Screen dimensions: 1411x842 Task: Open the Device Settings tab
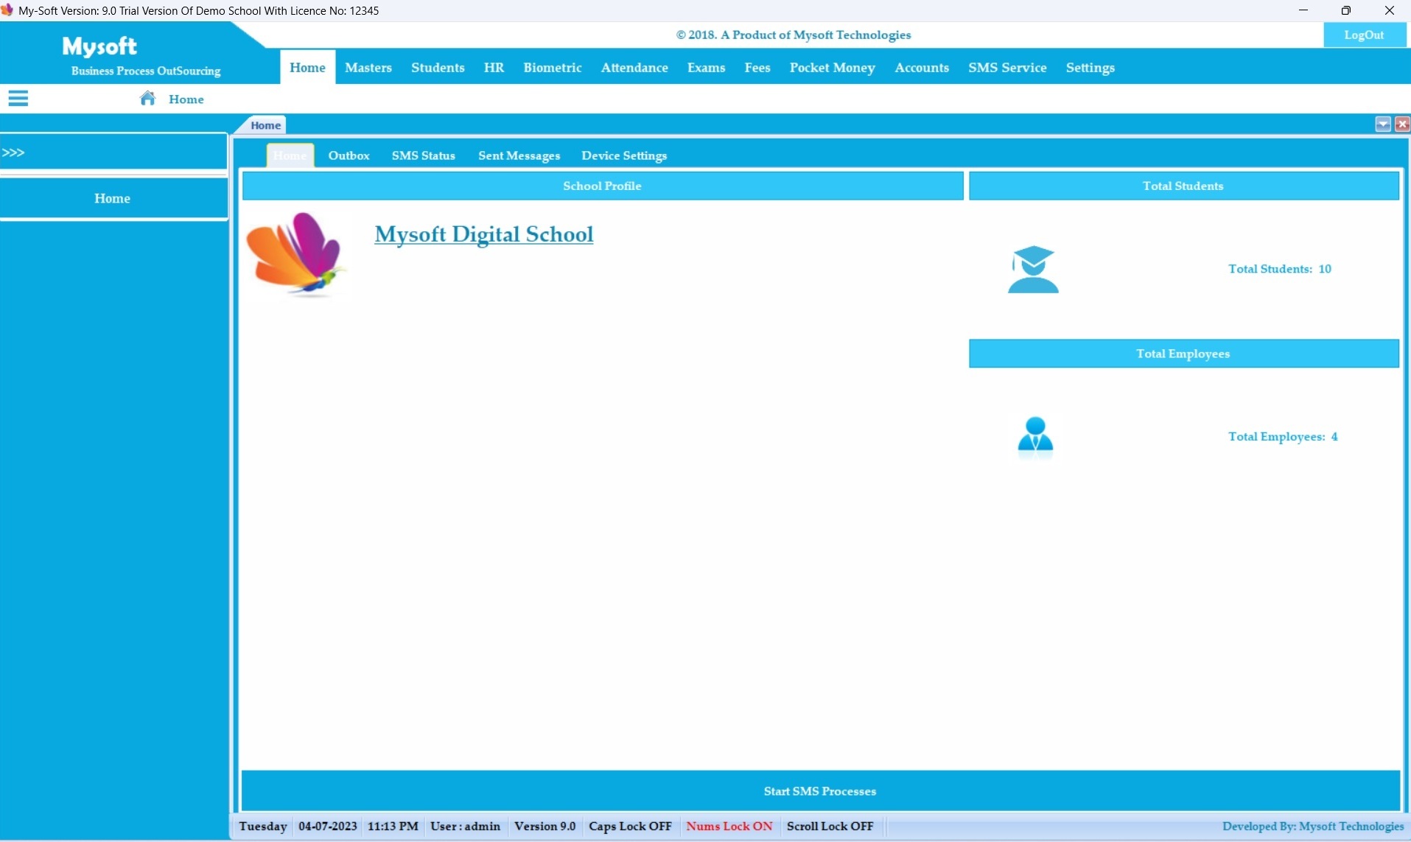pyautogui.click(x=623, y=155)
